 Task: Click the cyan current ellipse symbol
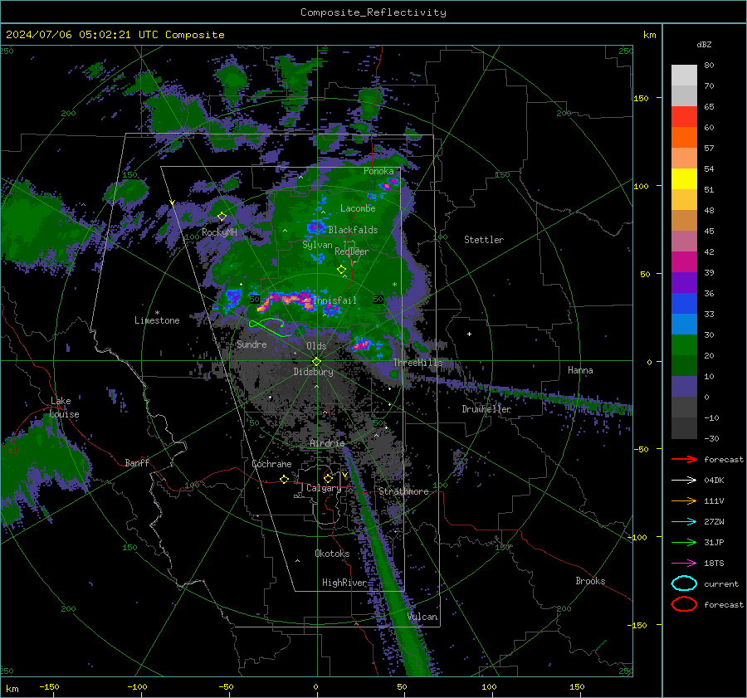(684, 583)
